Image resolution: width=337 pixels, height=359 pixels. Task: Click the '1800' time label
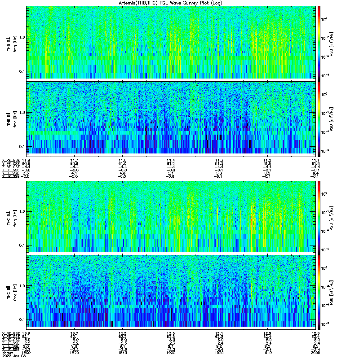coord(26,353)
